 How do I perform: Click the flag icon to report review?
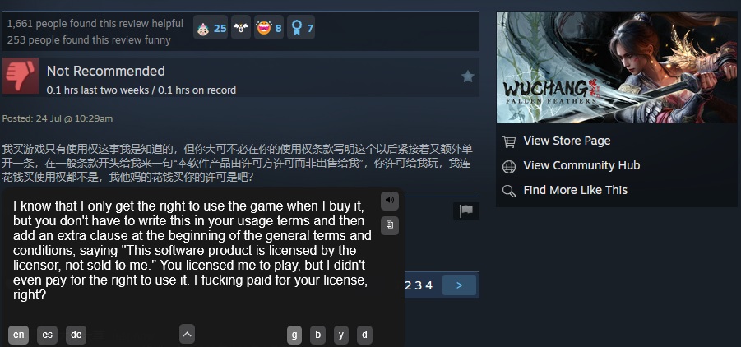coord(466,211)
